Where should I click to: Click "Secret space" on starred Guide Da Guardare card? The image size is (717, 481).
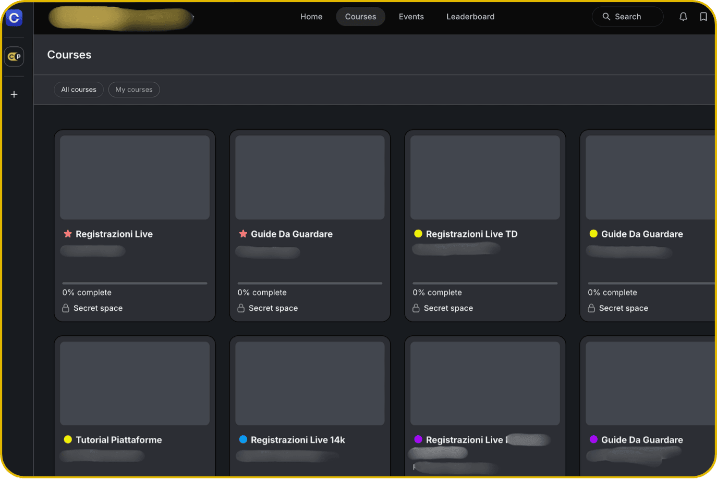[273, 308]
